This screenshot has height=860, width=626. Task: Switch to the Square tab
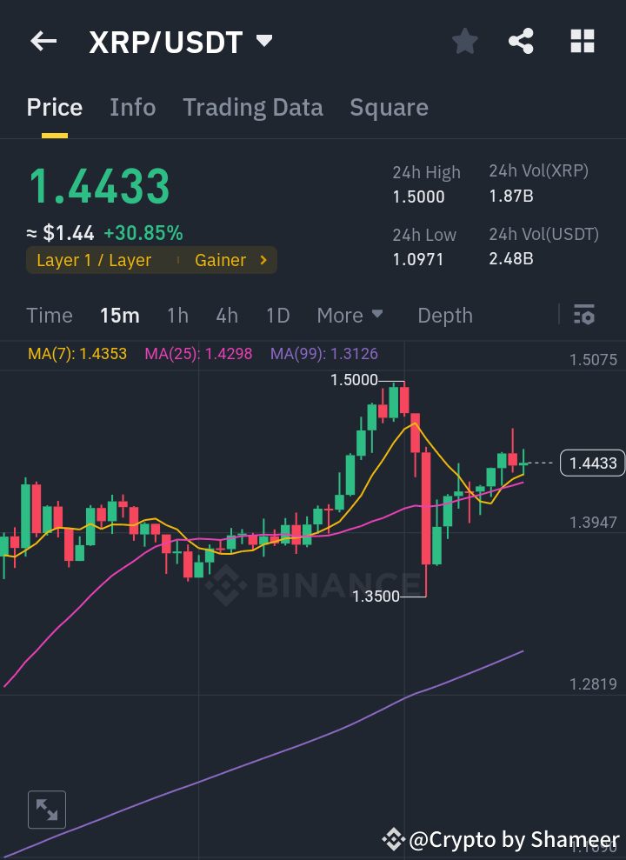389,107
